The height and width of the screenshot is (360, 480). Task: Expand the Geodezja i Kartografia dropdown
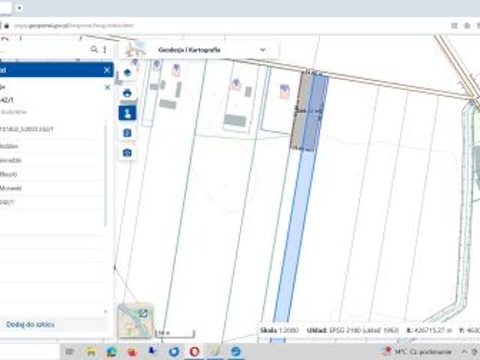tap(262, 49)
